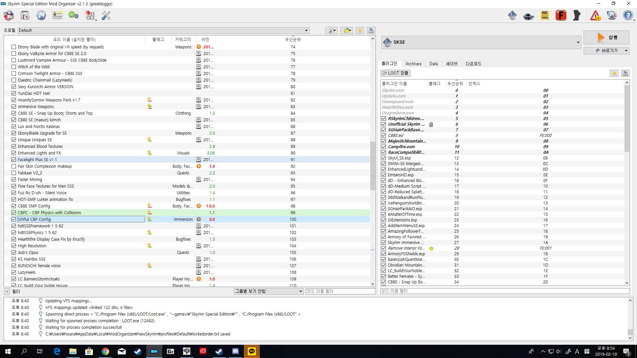
Task: Launch the SKSE shortcut icon in toolbar
Action: pyautogui.click(x=512, y=15)
